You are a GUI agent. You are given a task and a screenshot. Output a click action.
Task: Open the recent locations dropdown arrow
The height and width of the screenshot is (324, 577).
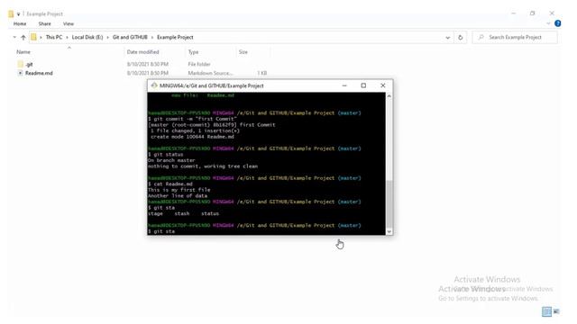coord(14,38)
